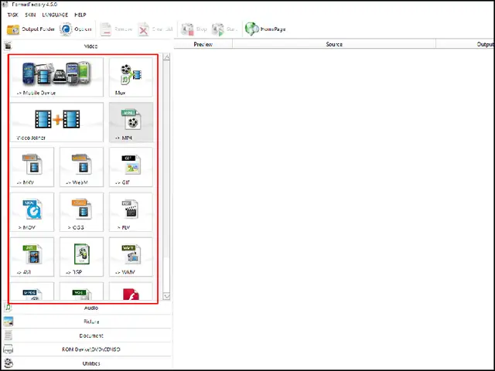Choose the convert to WebM tile
The image size is (495, 371).
(81, 167)
